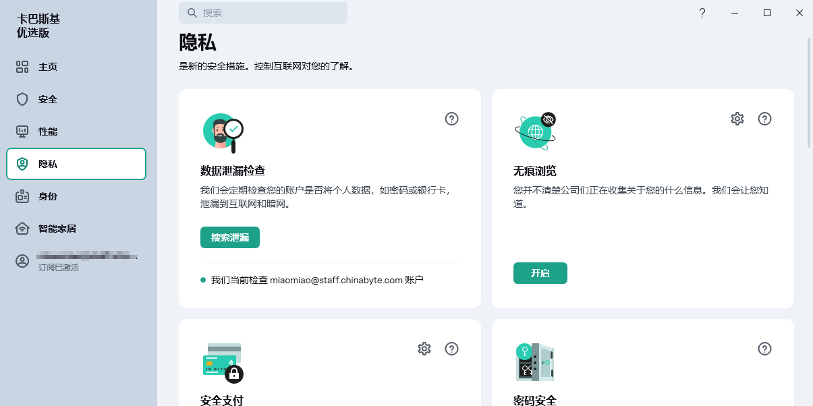
Task: Click the vertical scrollbar thumb
Action: pos(810,92)
